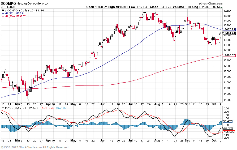Click the 250 label on MACD axis

(x=226, y=109)
